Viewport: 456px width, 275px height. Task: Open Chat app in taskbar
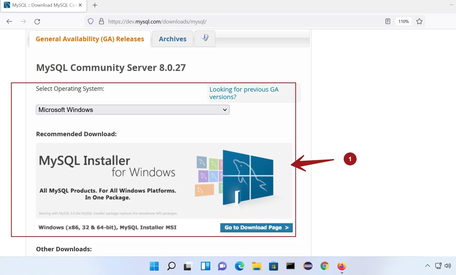222,266
